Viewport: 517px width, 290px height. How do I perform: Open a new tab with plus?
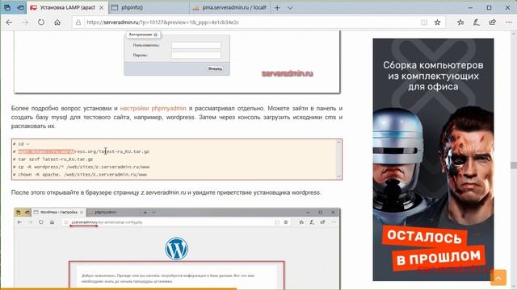pos(277,7)
